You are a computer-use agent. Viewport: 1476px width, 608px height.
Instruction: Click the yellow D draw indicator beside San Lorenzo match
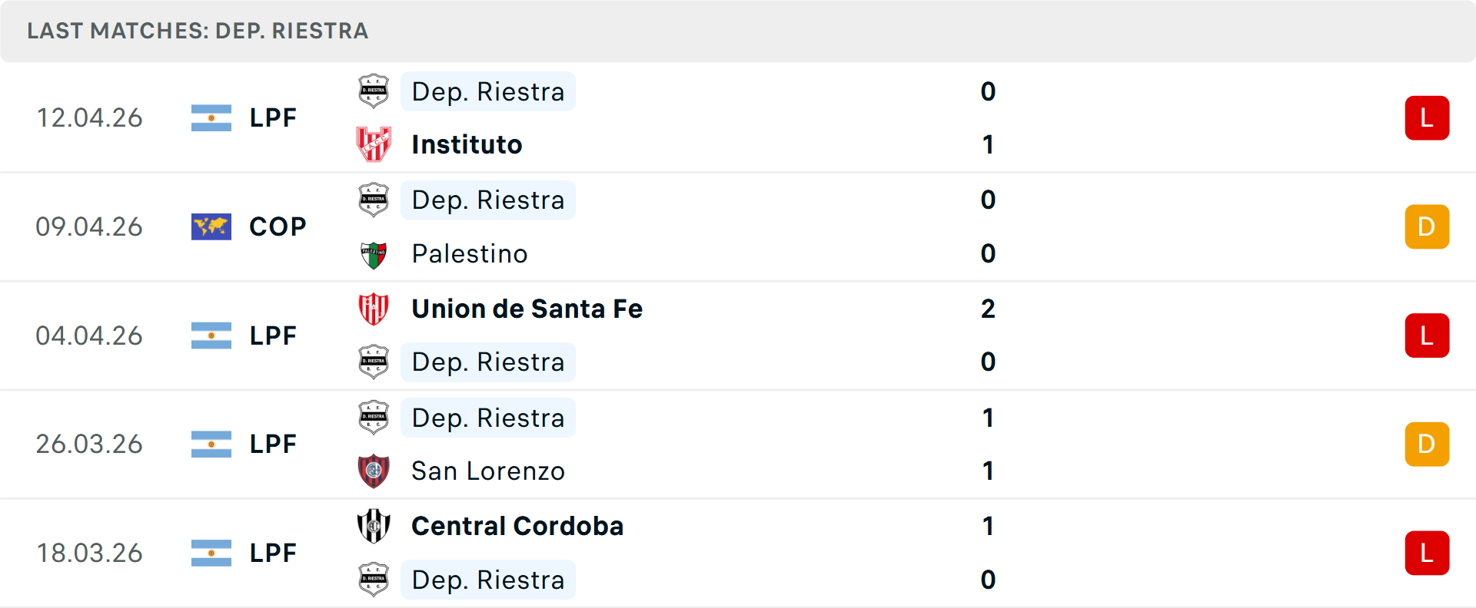pyautogui.click(x=1427, y=444)
